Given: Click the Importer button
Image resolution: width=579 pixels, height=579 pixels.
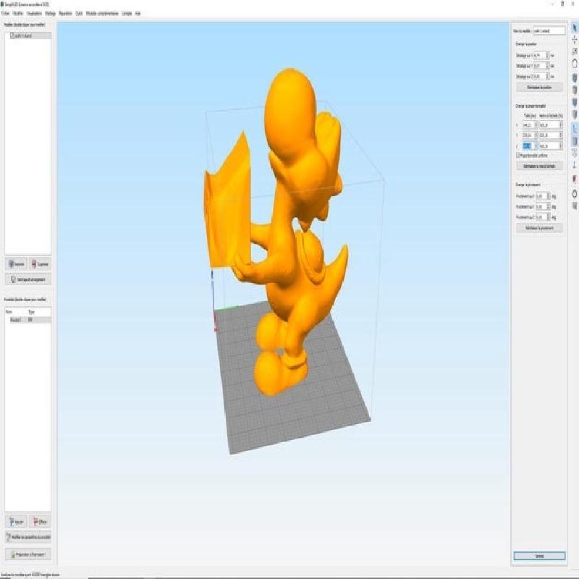Looking at the screenshot, I should pos(16,264).
